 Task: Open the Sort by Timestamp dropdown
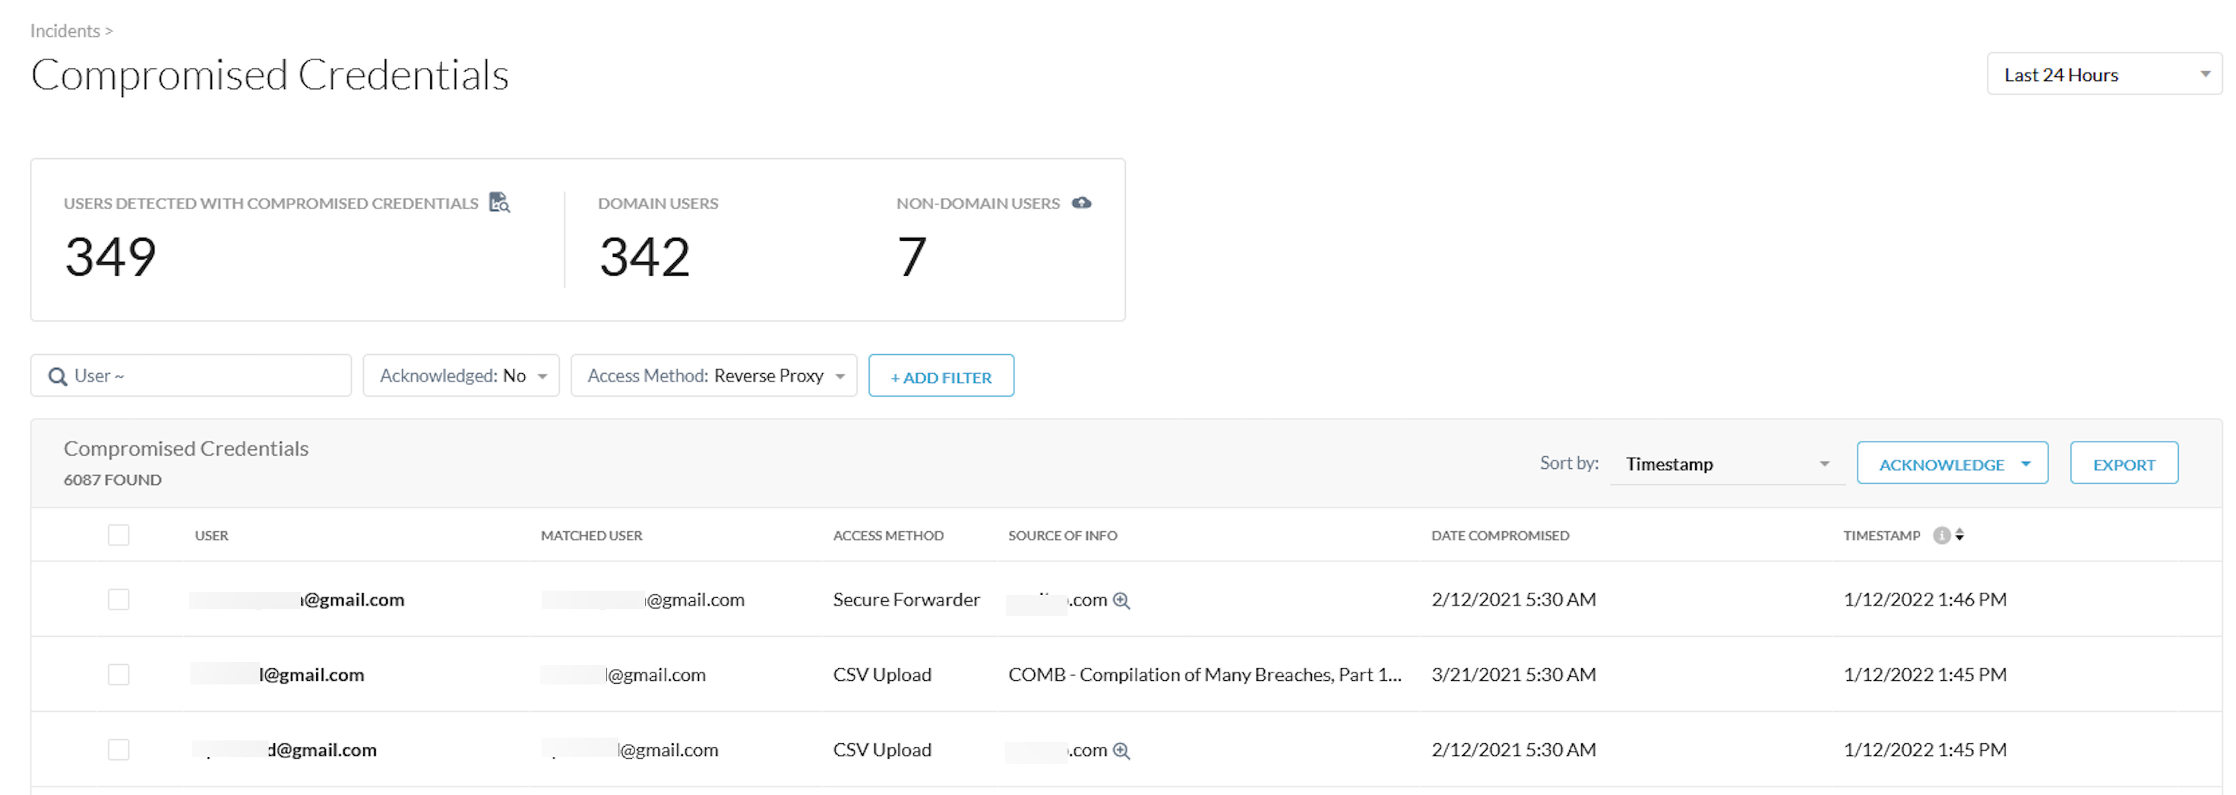1727,464
